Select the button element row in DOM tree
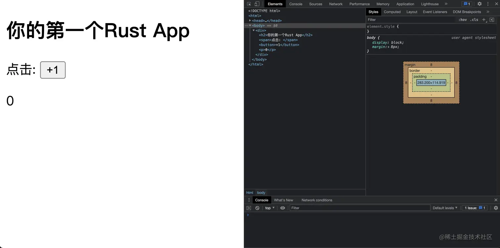The image size is (500, 248). (x=279, y=45)
